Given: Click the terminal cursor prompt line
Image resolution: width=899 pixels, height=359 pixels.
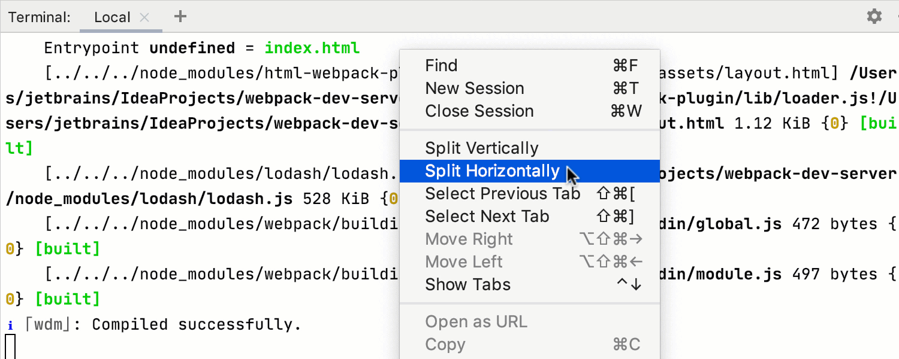Looking at the screenshot, I should coord(10,347).
